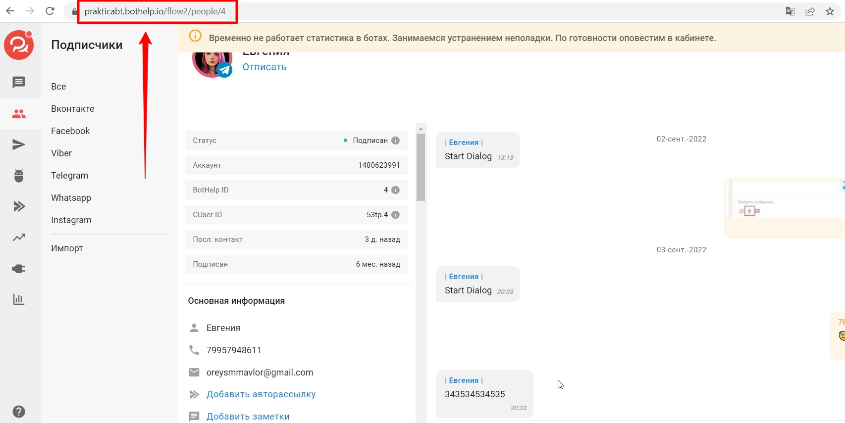Click info icon beside CUser ID
845x423 pixels.
[395, 215]
